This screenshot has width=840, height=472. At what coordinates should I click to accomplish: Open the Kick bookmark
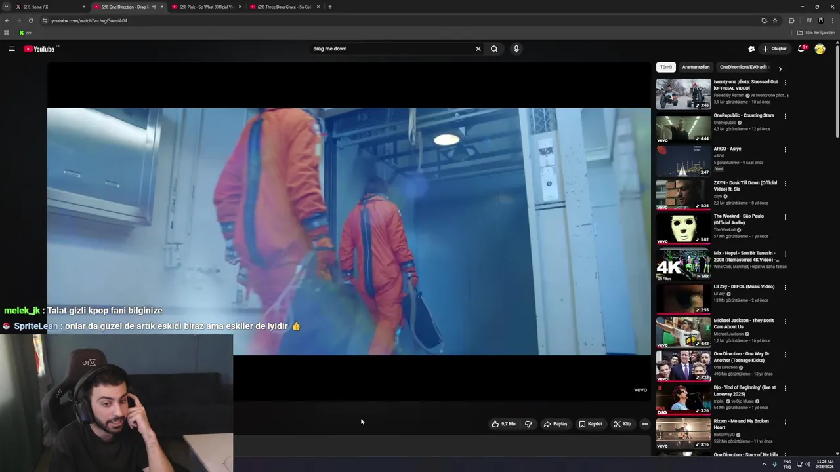(x=24, y=33)
